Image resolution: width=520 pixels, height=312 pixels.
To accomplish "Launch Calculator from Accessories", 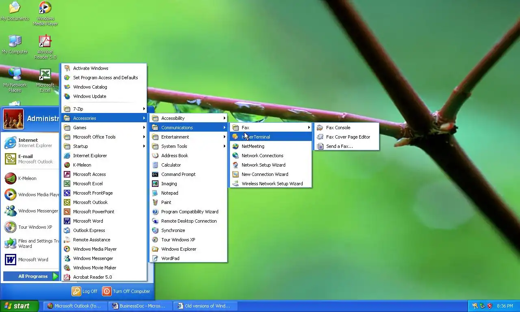I will (x=188, y=165).
